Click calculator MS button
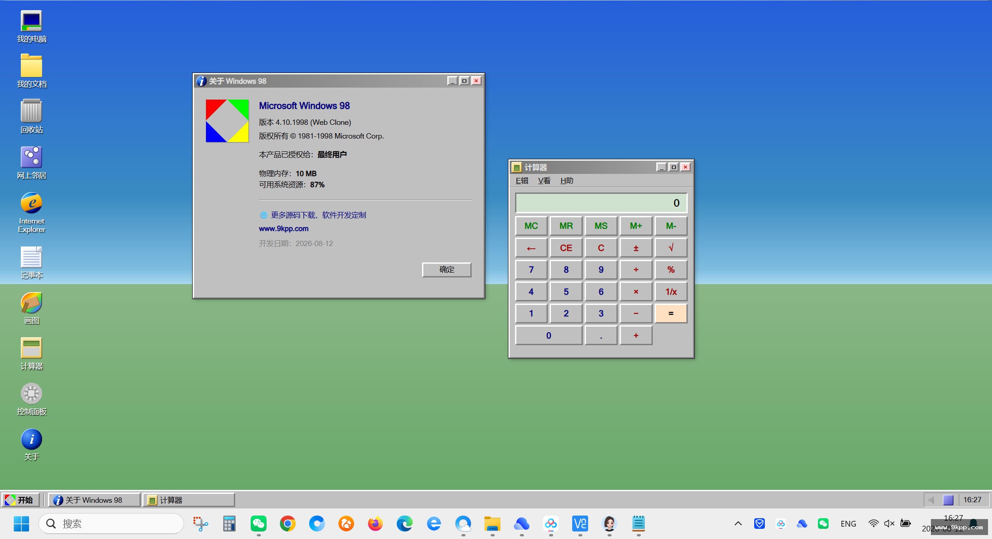992x539 pixels. click(x=601, y=226)
